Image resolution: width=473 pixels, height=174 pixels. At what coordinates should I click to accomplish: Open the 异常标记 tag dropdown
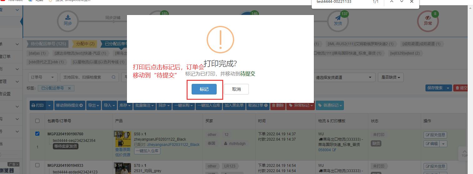[300, 105]
